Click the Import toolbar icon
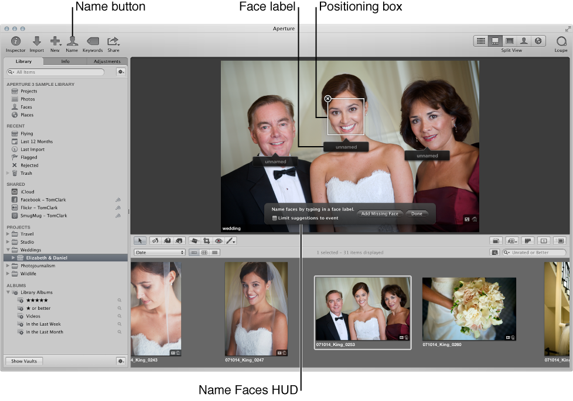 [x=36, y=42]
